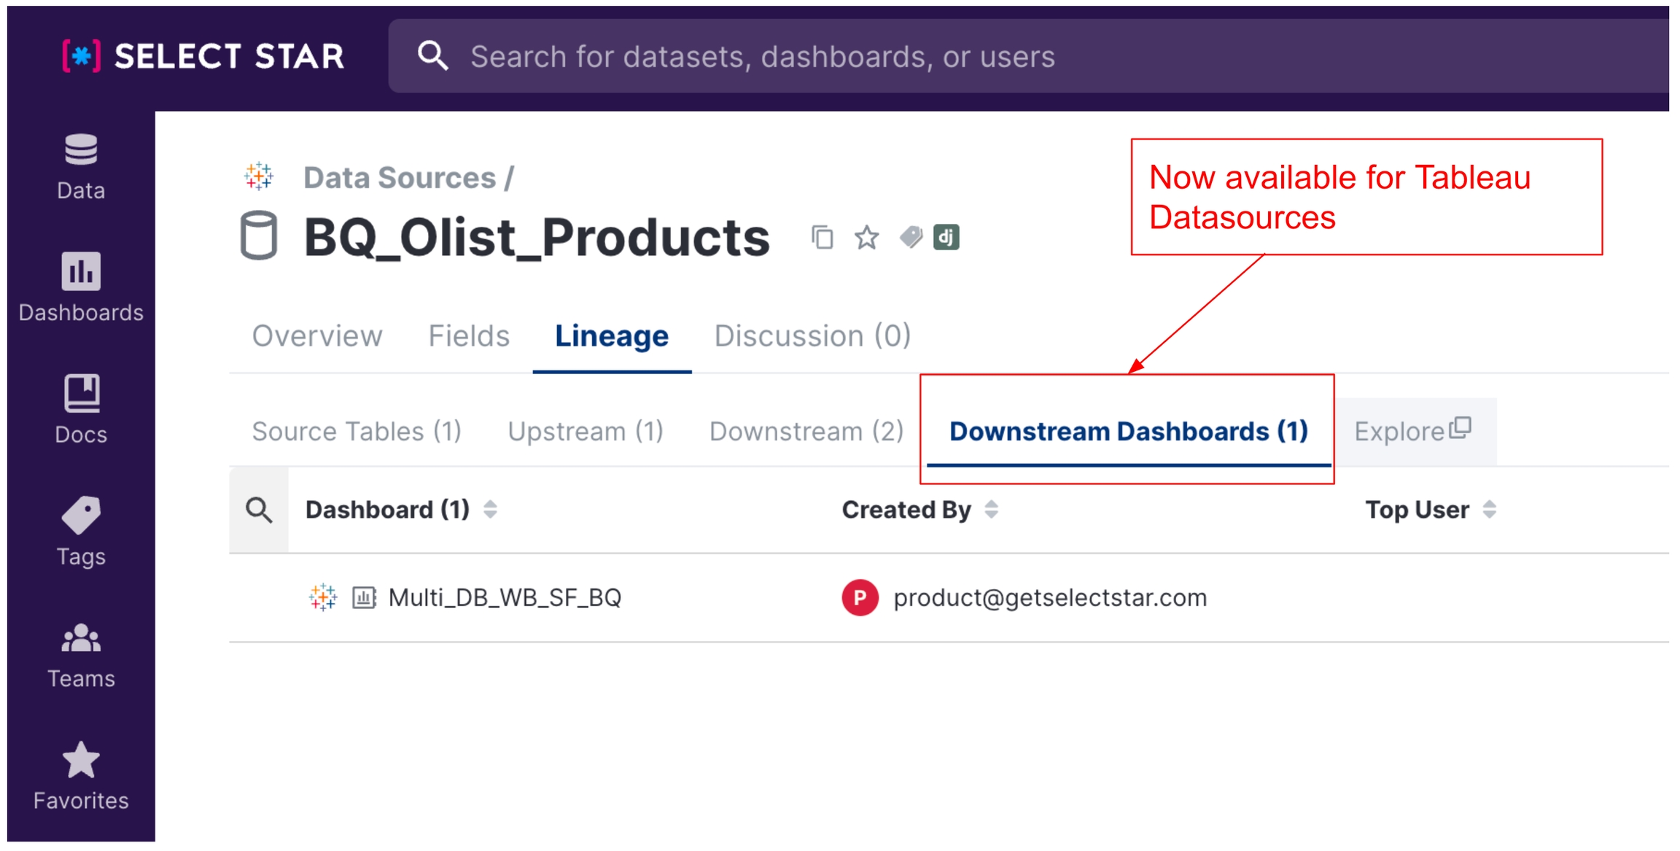
Task: Open the Data section in sidebar
Action: [81, 167]
